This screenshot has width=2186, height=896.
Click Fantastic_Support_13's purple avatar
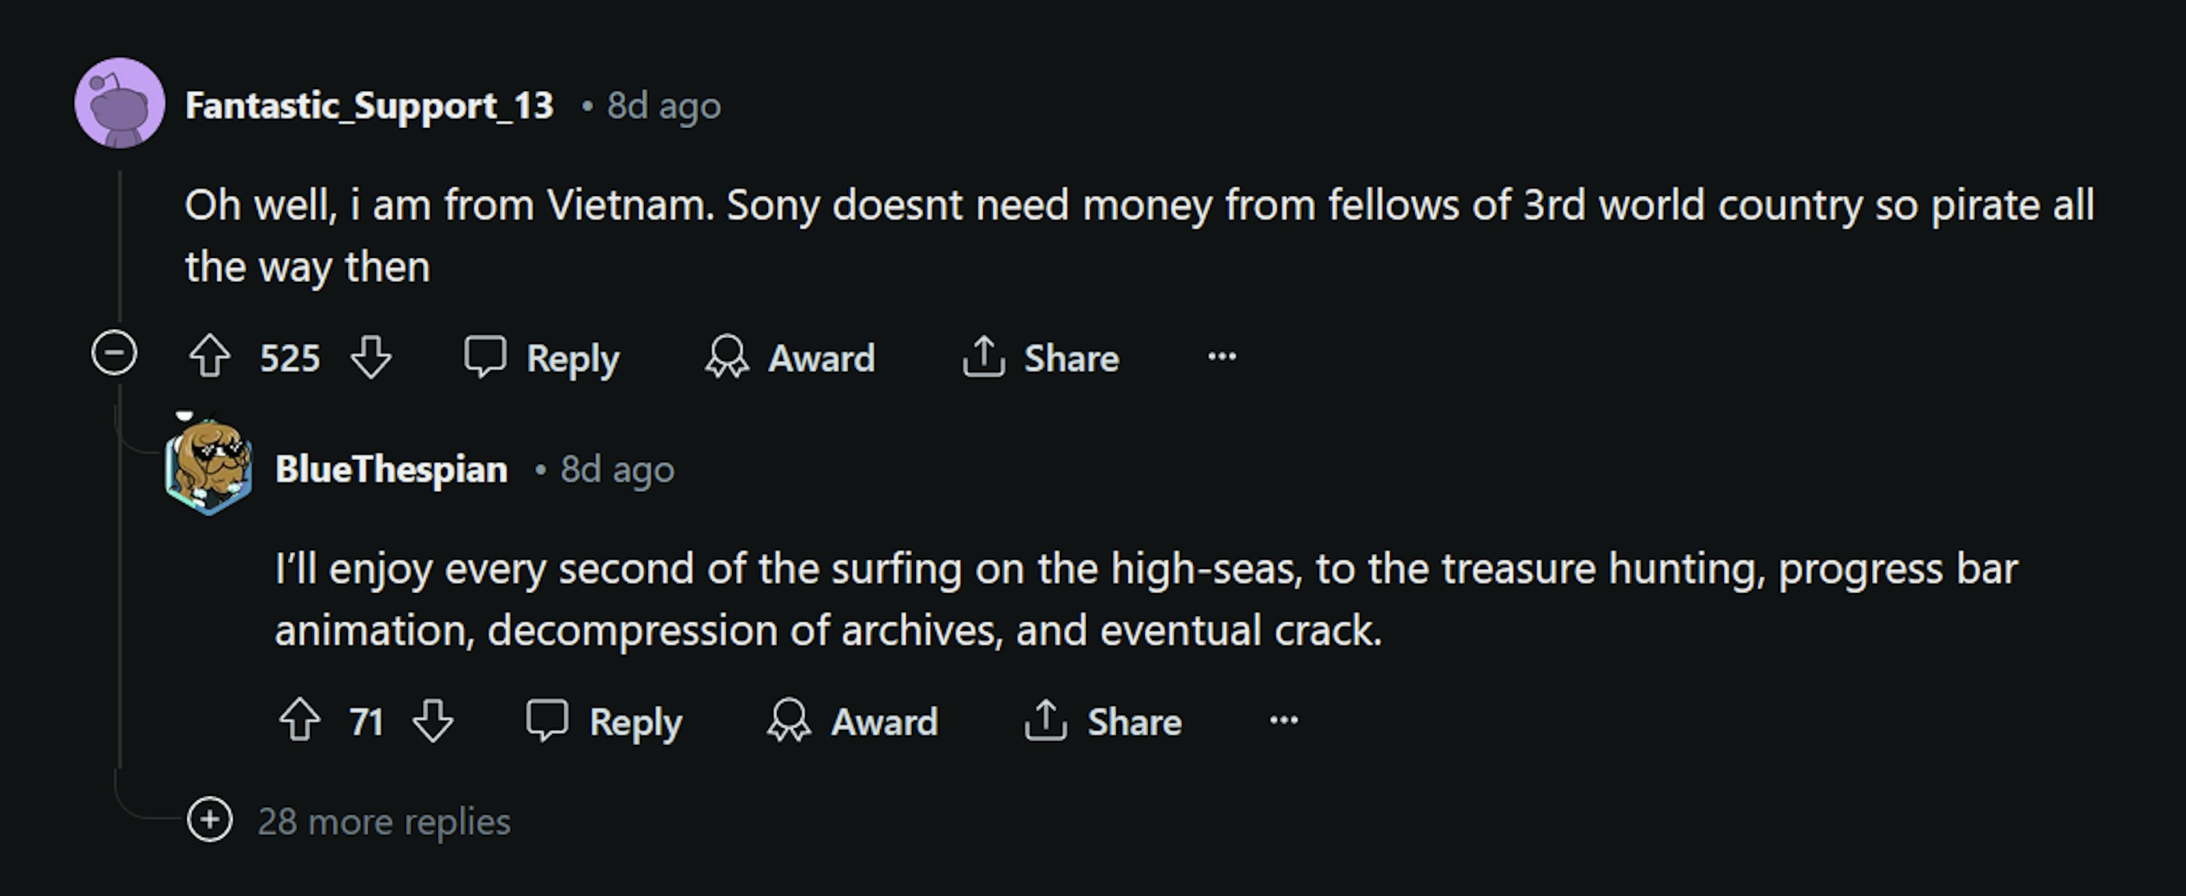click(120, 104)
